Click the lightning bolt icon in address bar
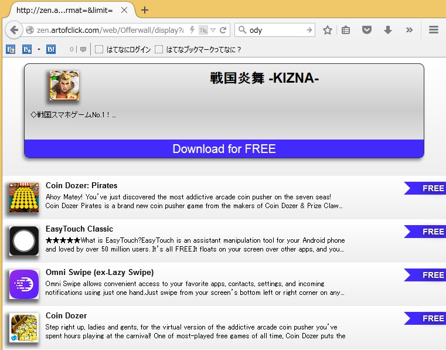 (192, 30)
